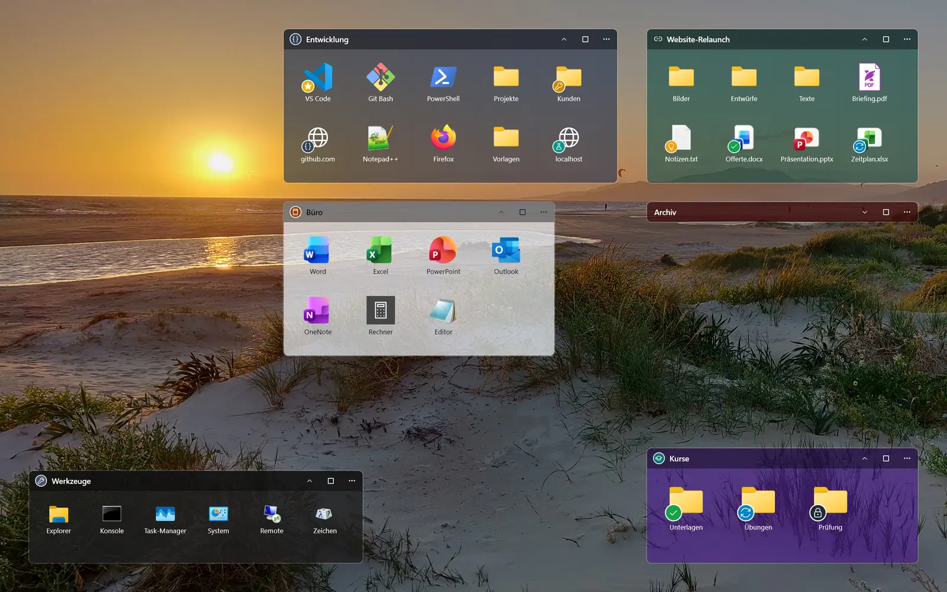Open the Kunden folder
The image size is (947, 592).
[x=569, y=82]
